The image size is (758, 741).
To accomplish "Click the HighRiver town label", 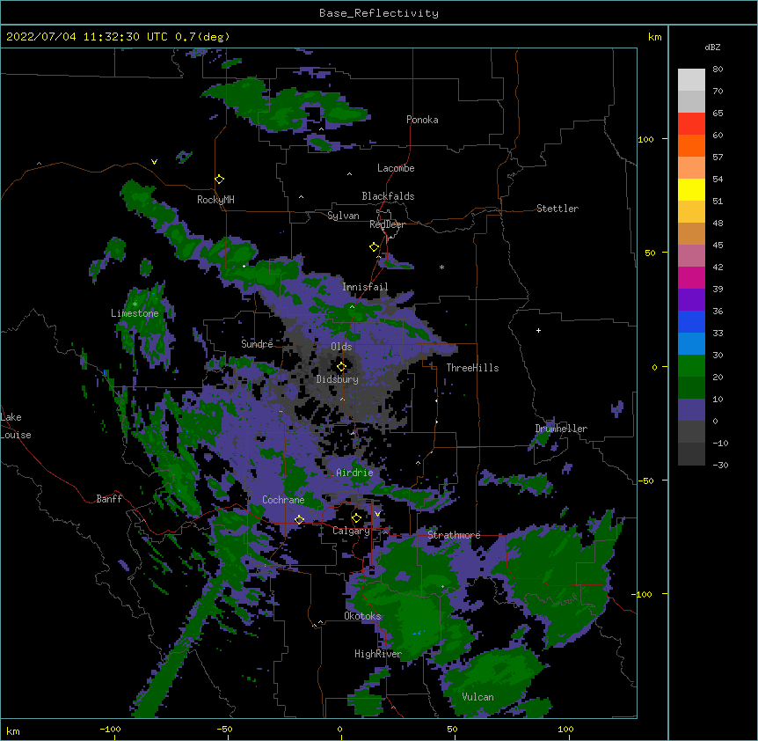I will click(378, 654).
